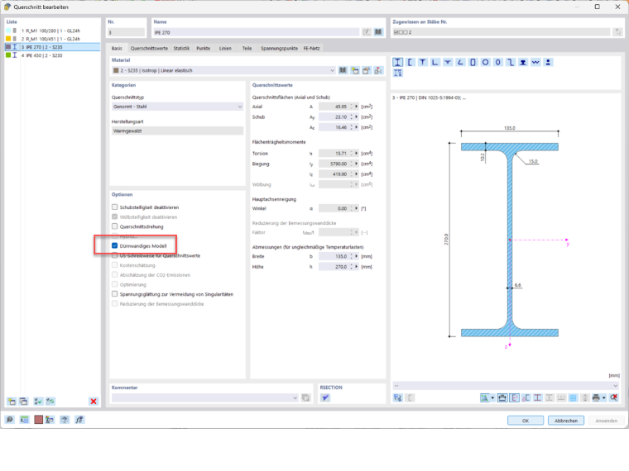Switch to Basis tab

117,49
